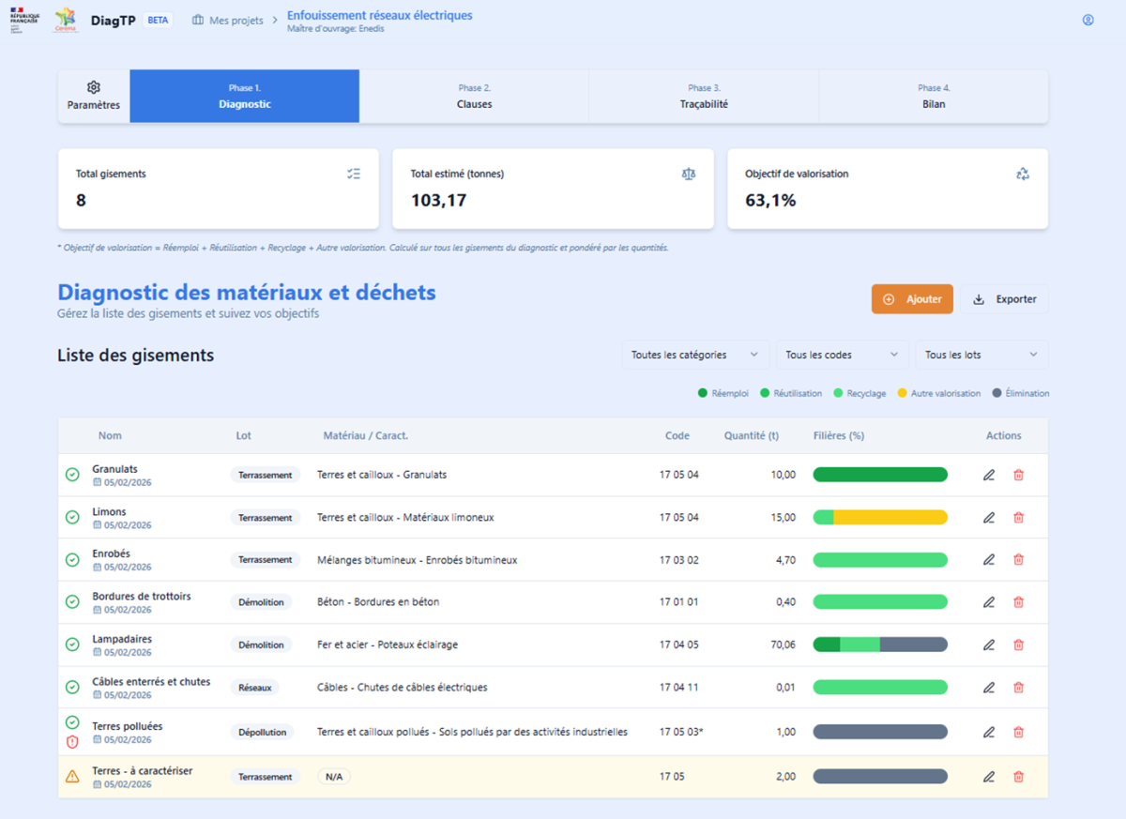
Task: Open the Toutes les catégories dropdown
Action: [694, 355]
